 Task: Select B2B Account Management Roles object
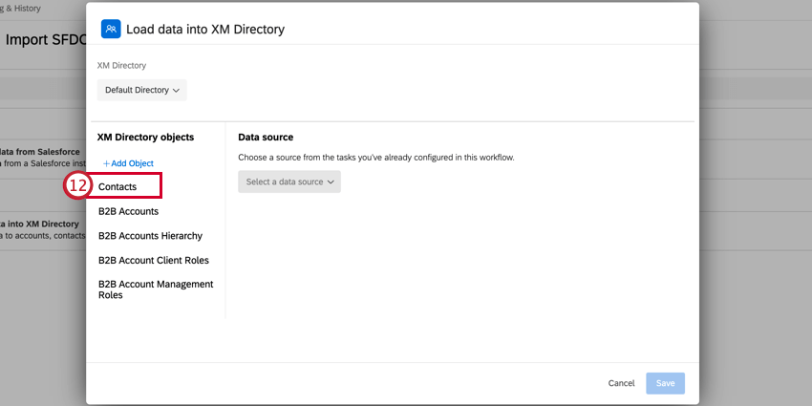(156, 289)
